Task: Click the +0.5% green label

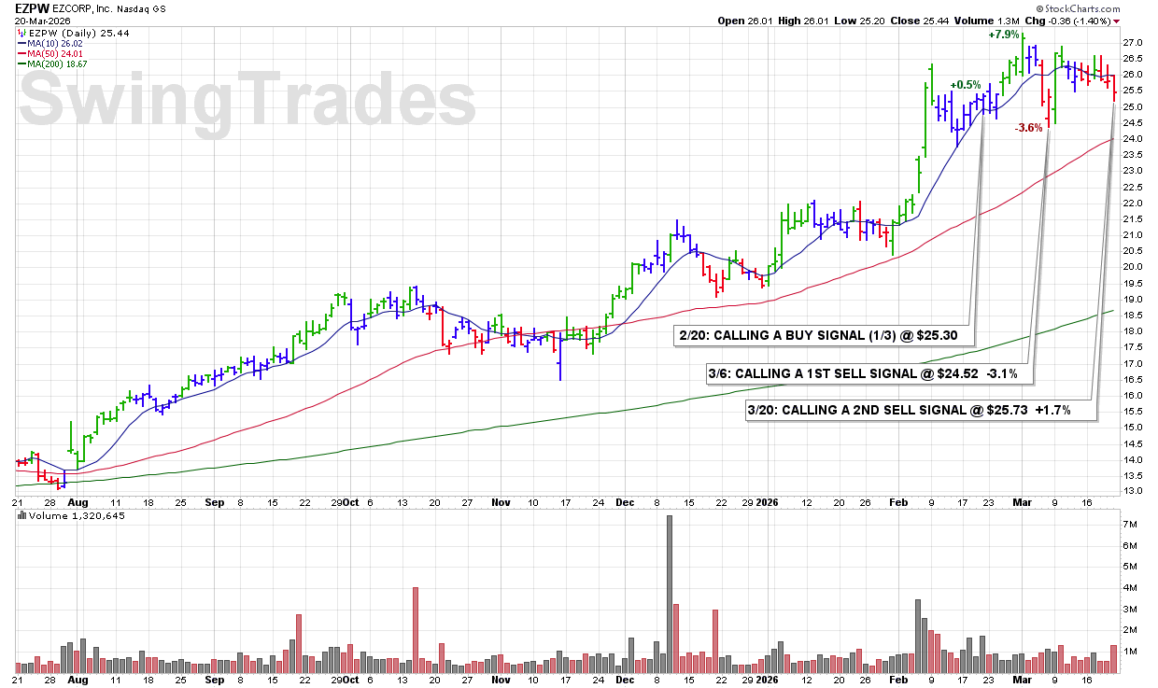Action: [966, 85]
